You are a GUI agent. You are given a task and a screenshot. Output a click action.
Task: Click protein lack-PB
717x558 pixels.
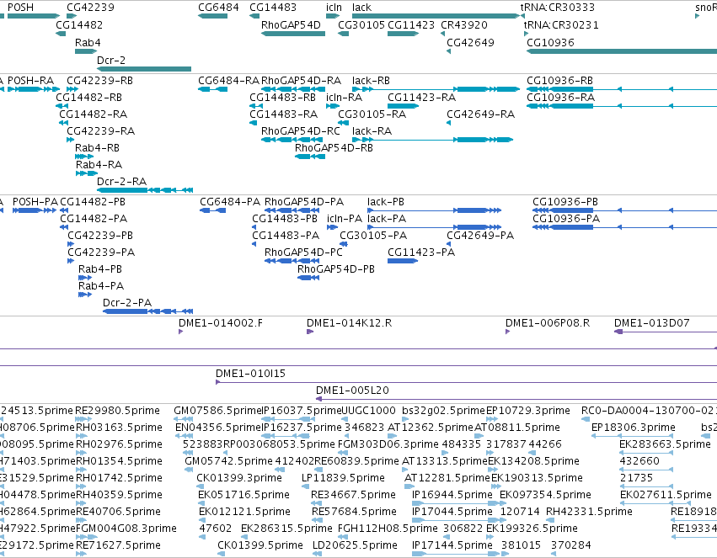pyautogui.click(x=434, y=210)
